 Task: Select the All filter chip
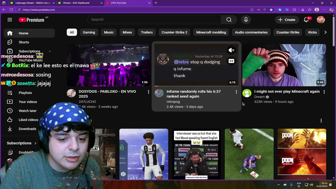tap(72, 32)
